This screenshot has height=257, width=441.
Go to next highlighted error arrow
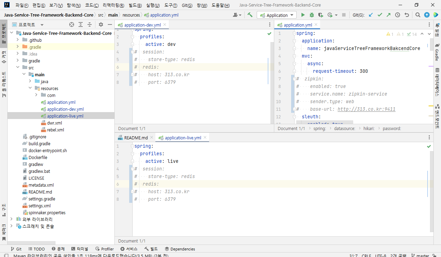(x=429, y=34)
